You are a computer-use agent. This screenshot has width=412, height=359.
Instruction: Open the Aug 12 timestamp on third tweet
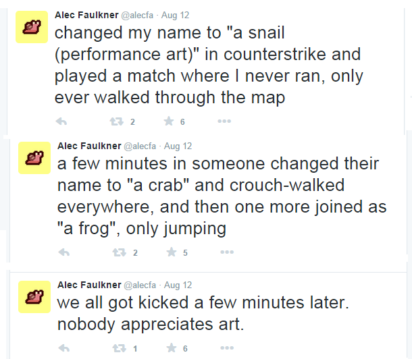tap(178, 285)
